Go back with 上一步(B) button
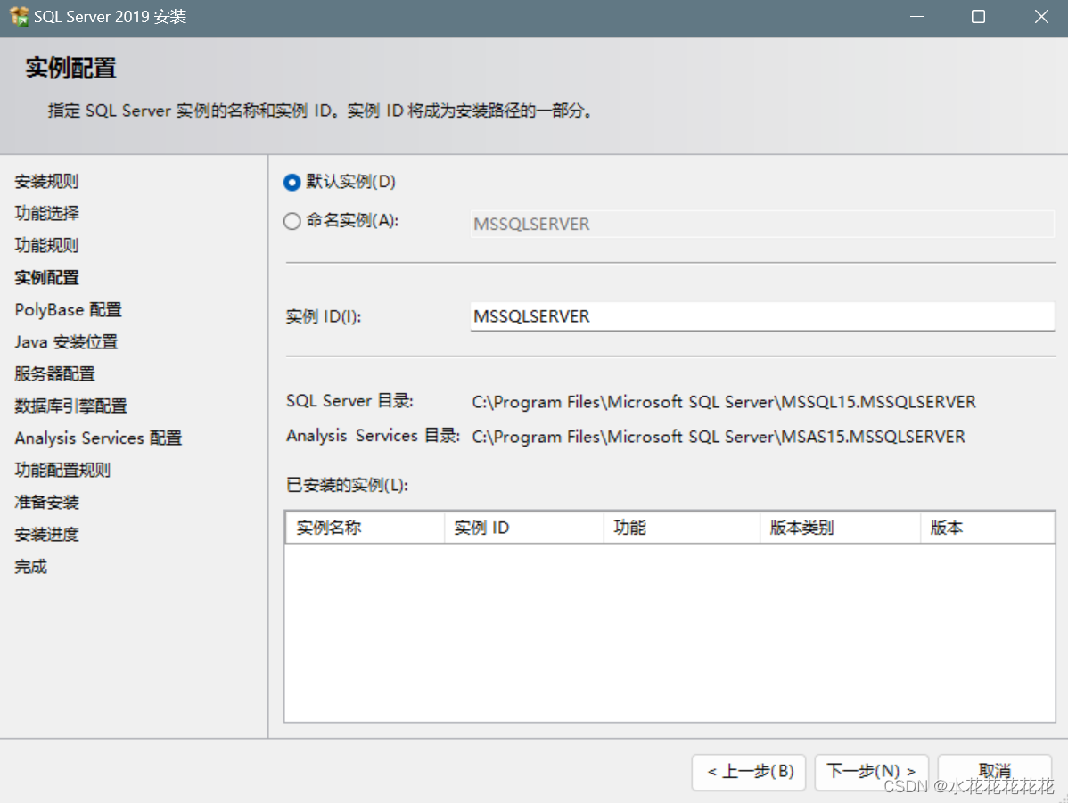The image size is (1068, 803). pyautogui.click(x=749, y=772)
